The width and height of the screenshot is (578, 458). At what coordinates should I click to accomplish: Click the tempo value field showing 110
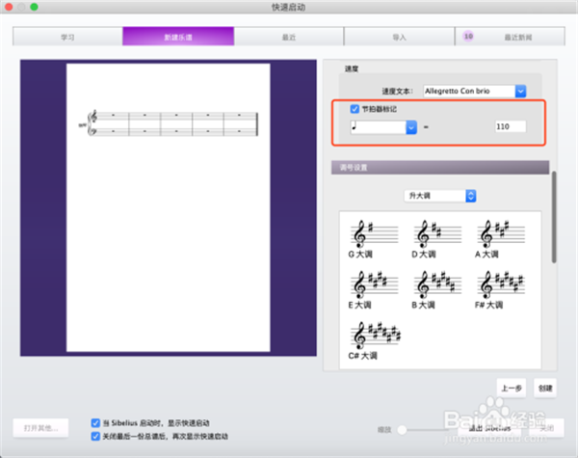coord(510,126)
